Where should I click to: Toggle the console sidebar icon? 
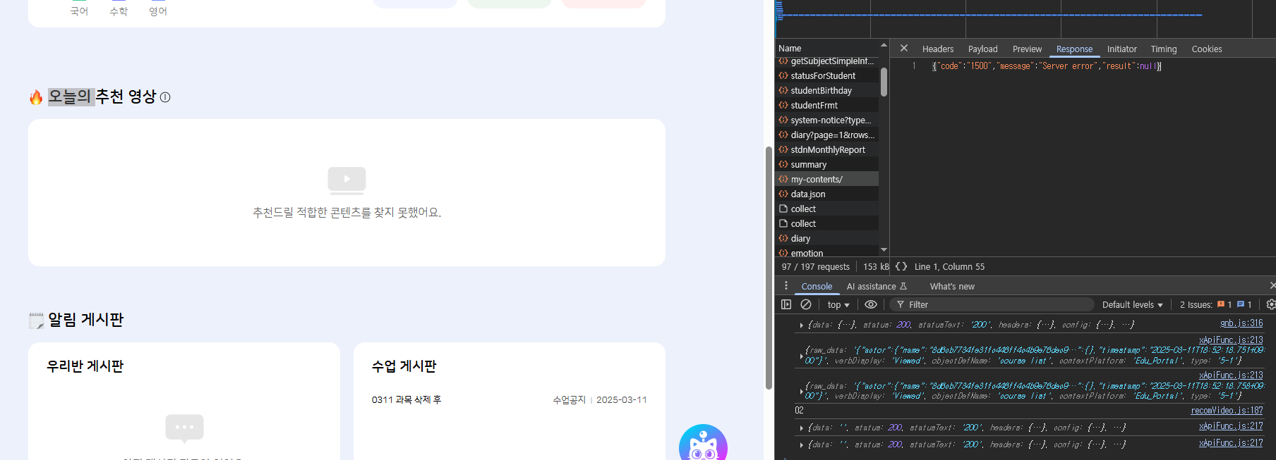click(x=786, y=304)
